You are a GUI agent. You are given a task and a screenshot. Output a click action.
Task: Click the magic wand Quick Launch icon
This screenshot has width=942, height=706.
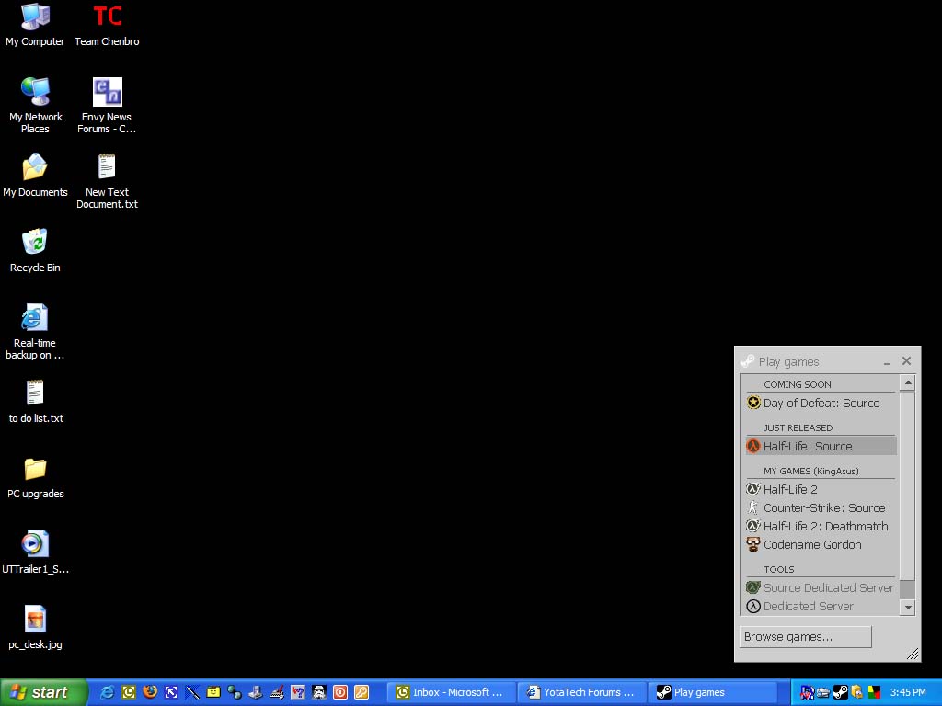(x=192, y=692)
